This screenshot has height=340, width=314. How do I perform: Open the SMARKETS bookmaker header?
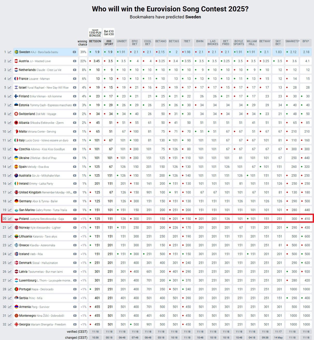[x=292, y=43]
